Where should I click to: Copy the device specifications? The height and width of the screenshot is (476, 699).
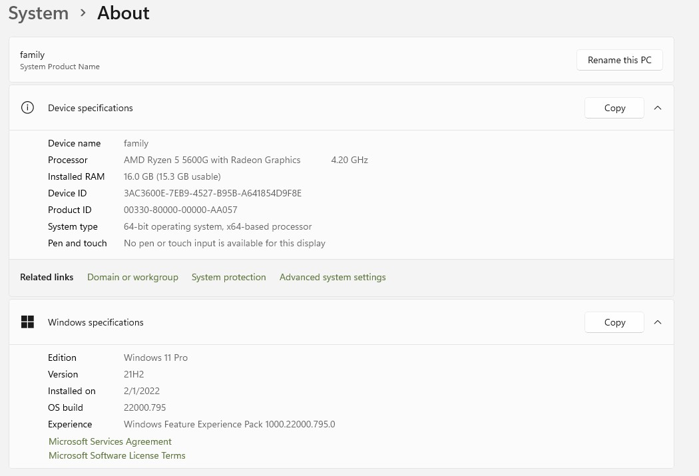click(x=614, y=108)
